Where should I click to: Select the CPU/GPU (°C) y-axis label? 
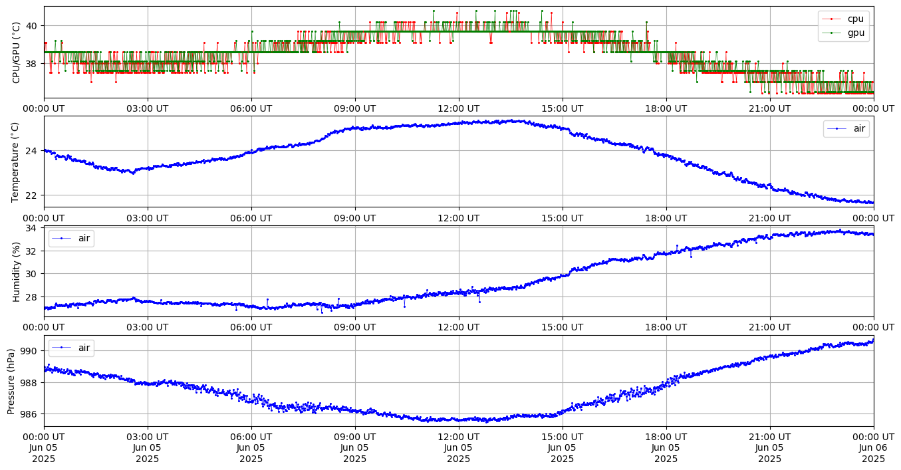(16, 53)
